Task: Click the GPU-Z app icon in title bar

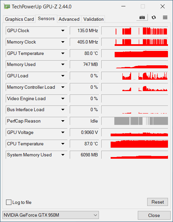Action: [x=7, y=6]
